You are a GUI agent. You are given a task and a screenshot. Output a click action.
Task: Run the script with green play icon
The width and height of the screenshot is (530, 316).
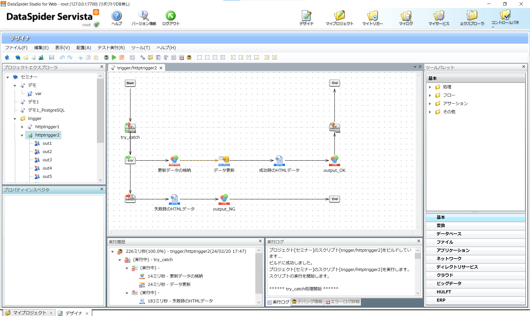pyautogui.click(x=114, y=57)
